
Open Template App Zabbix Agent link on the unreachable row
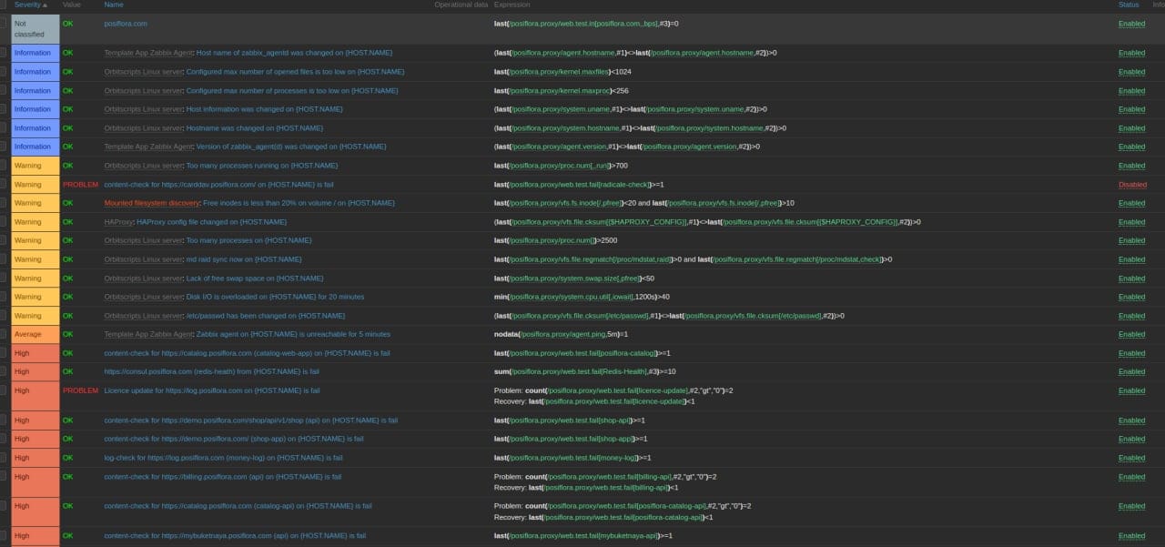pos(149,334)
